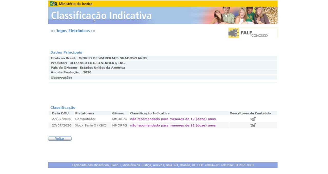Click the Fale Conosco megaphone icon
This screenshot has width=328, height=174.
tap(233, 33)
